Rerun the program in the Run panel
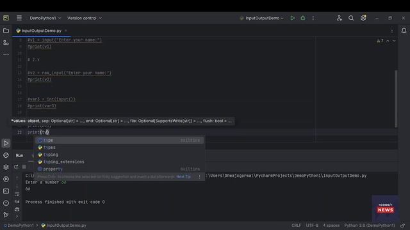Screen dimensions: 410x230 16,167
